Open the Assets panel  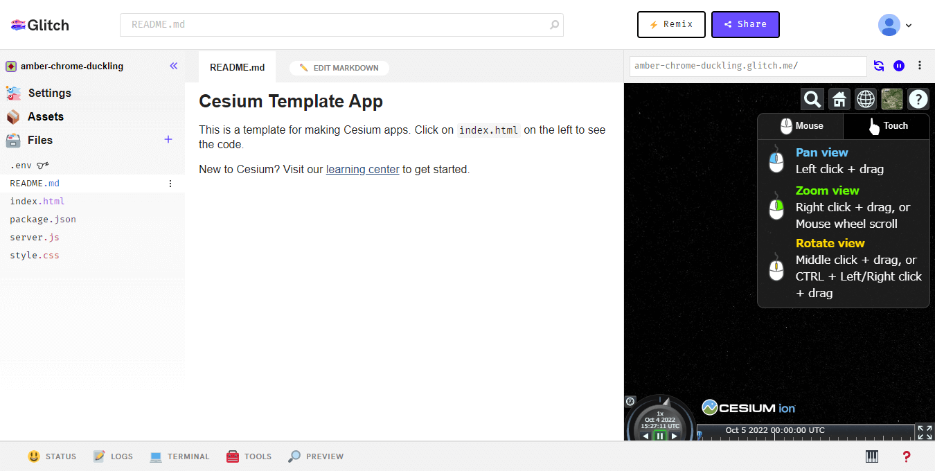pyautogui.click(x=35, y=116)
